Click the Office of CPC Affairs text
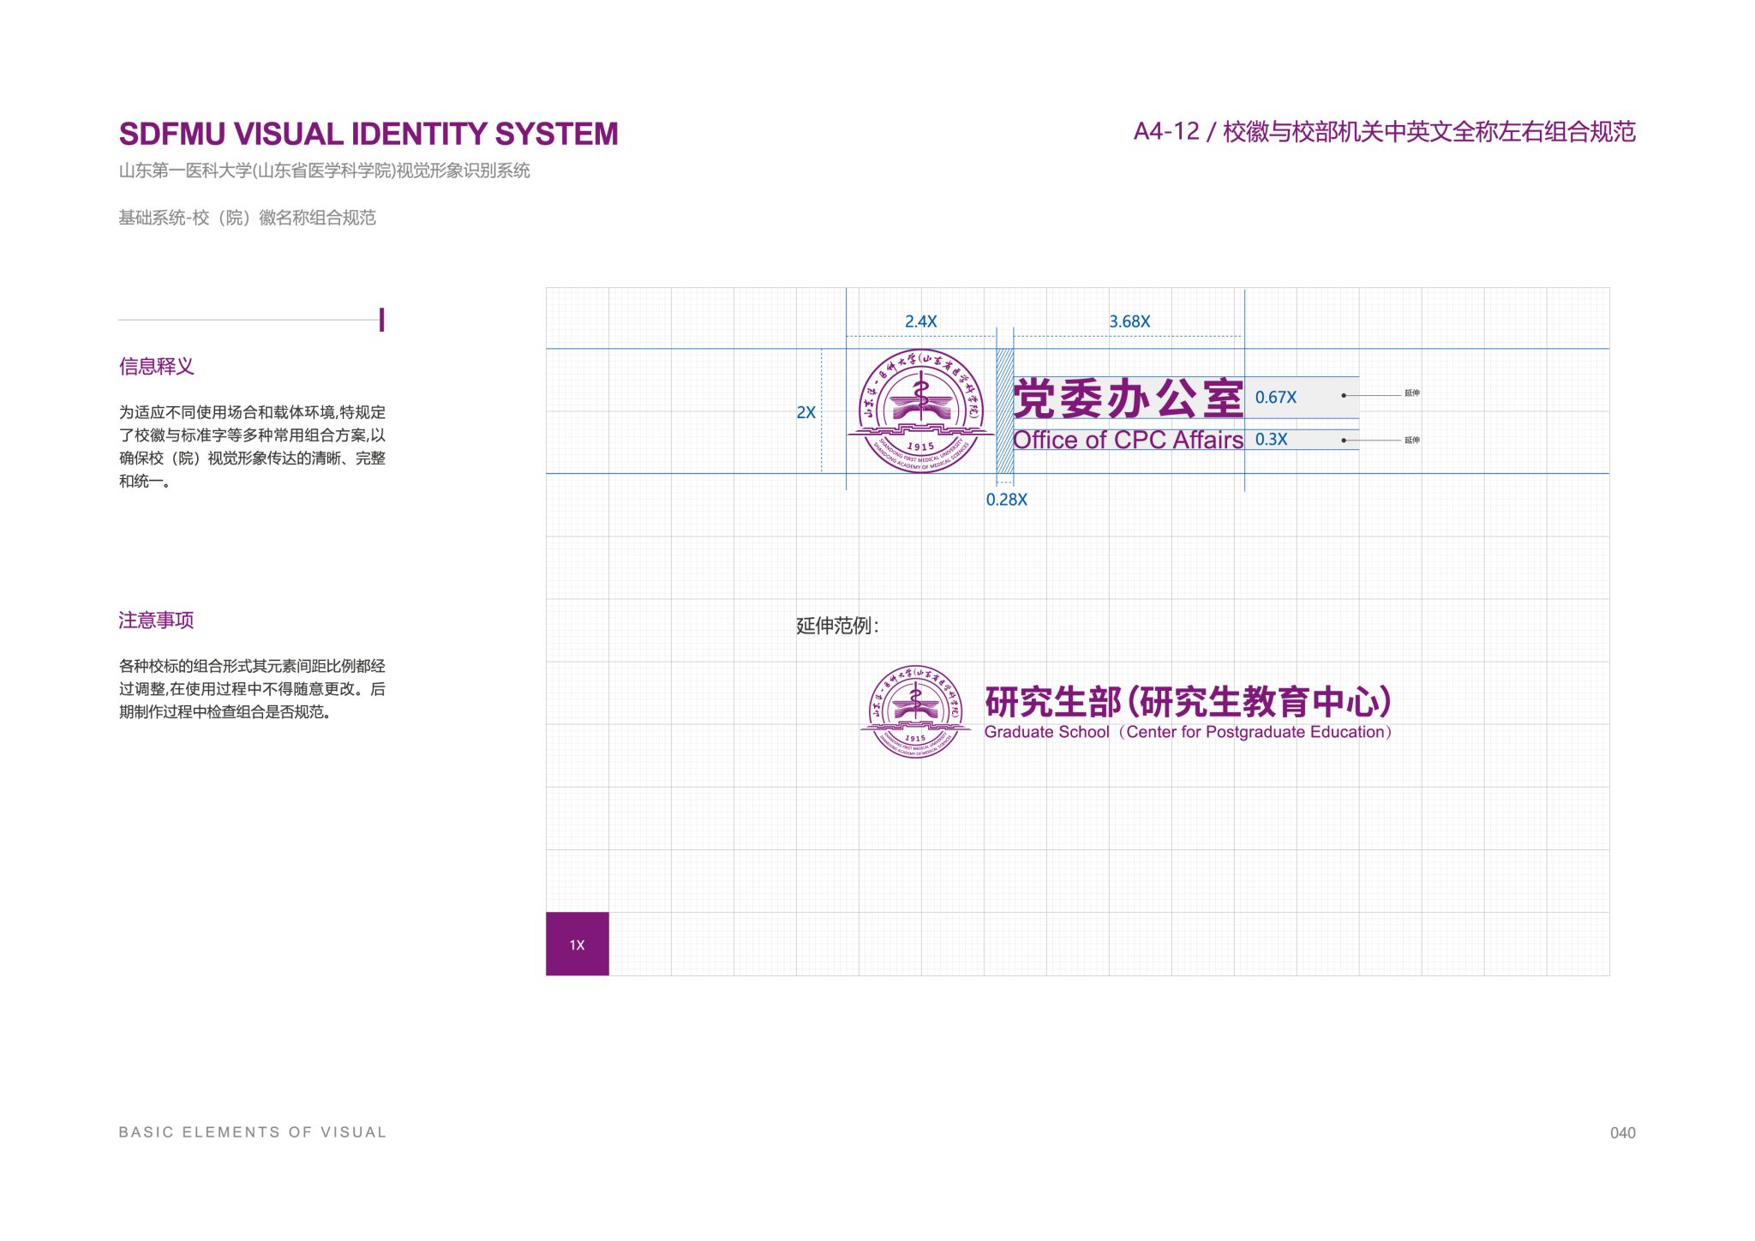Image resolution: width=1755 pixels, height=1241 pixels. pos(1128,440)
